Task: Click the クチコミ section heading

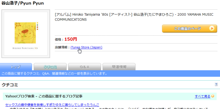Action: pyautogui.click(x=10, y=85)
